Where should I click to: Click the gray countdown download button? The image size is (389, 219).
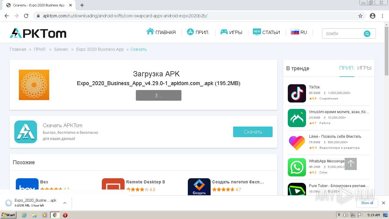(159, 95)
